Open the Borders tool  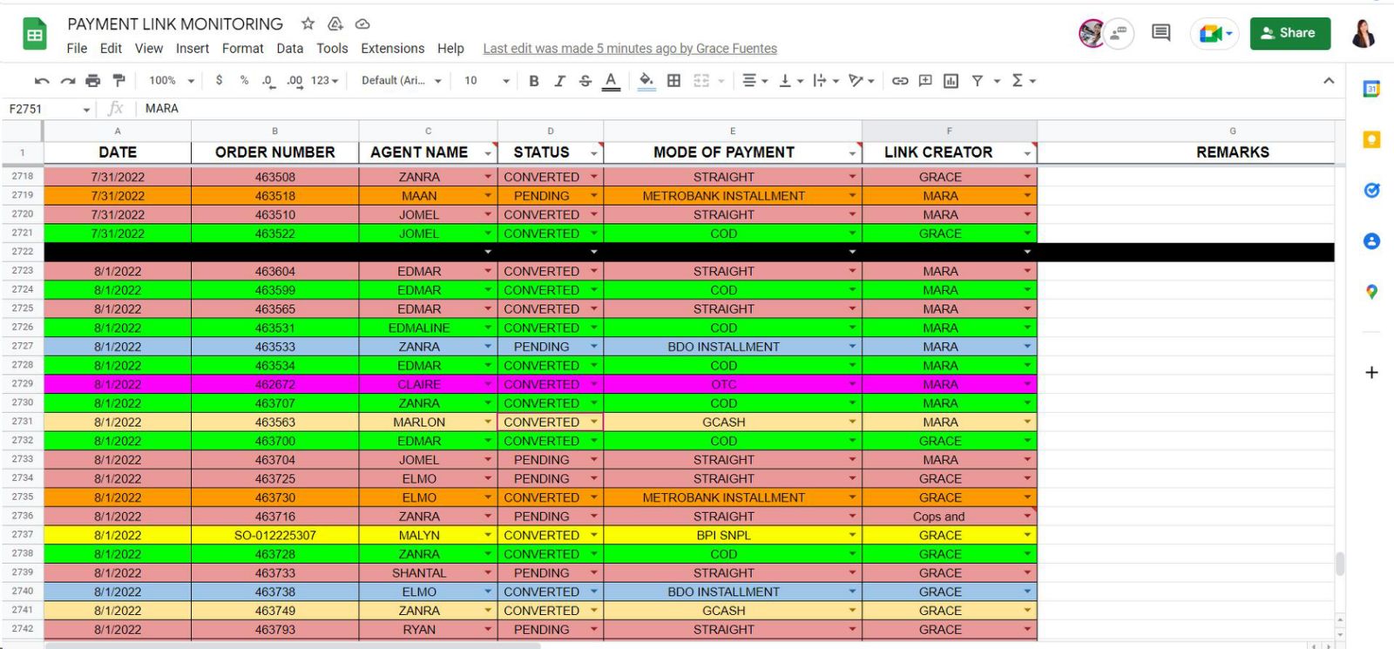tap(673, 81)
